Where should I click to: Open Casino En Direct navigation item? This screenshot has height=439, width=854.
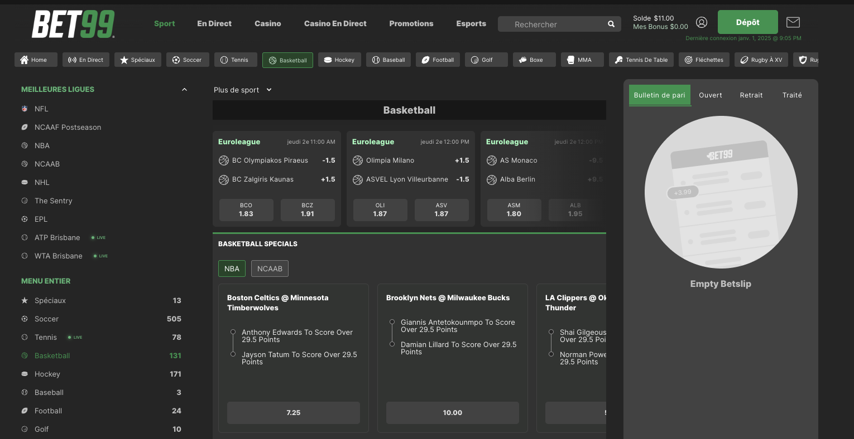click(x=335, y=23)
